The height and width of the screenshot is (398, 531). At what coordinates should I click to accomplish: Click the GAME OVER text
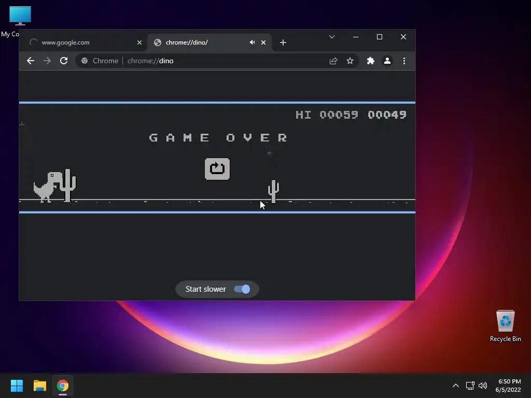218,138
